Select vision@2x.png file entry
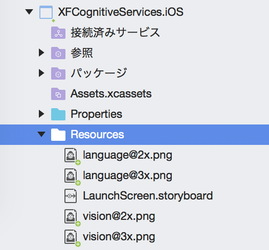Viewport: 269px width, 250px height. click(119, 216)
